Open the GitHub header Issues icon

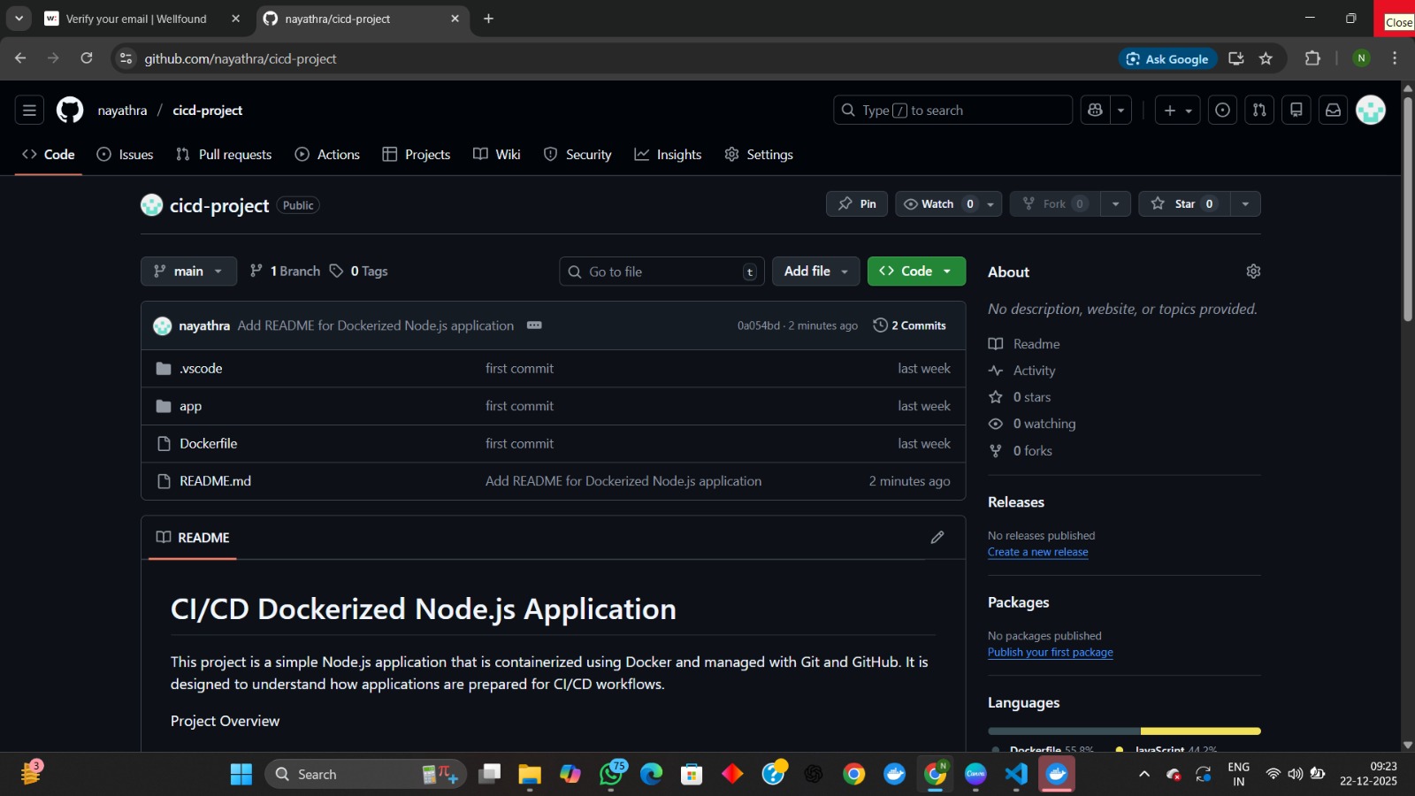pos(1222,111)
